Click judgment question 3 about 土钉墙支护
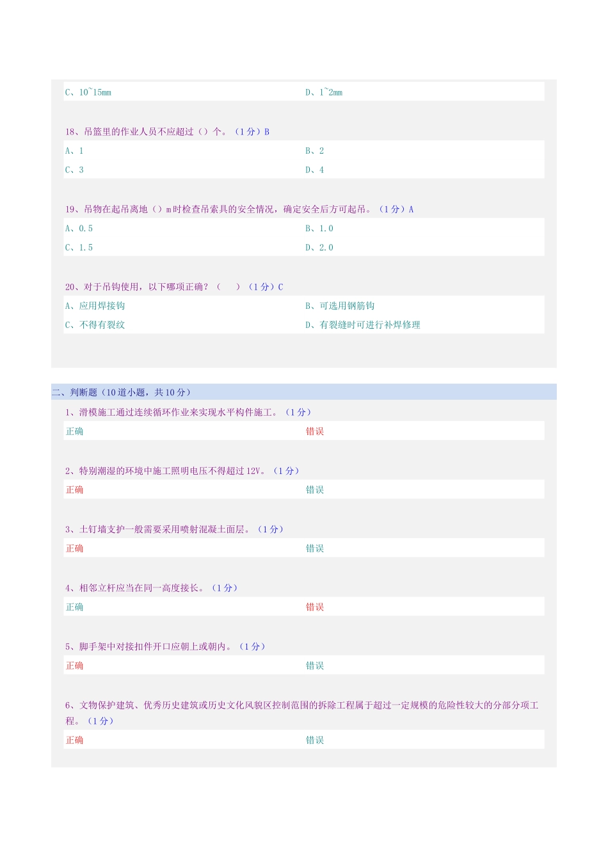The image size is (608, 861). 174,530
